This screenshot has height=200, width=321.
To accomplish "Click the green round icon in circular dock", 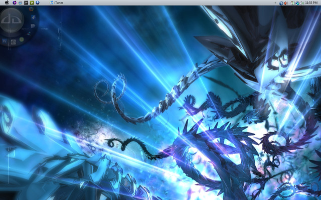I will (x=22, y=39).
